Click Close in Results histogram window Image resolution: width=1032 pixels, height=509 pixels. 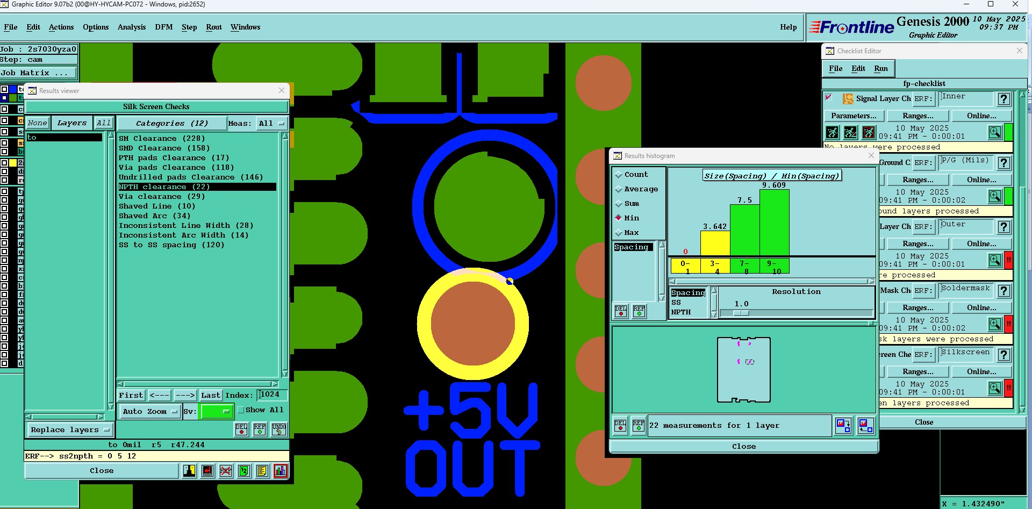point(744,447)
